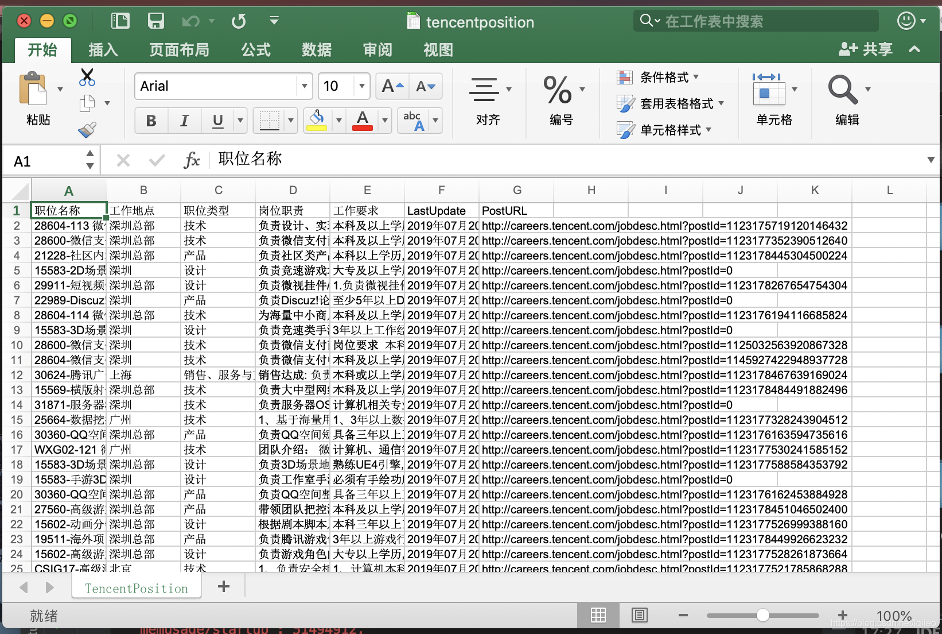Confirm formula entry with checkmark icon
Viewport: 942px width, 634px height.
click(x=157, y=160)
